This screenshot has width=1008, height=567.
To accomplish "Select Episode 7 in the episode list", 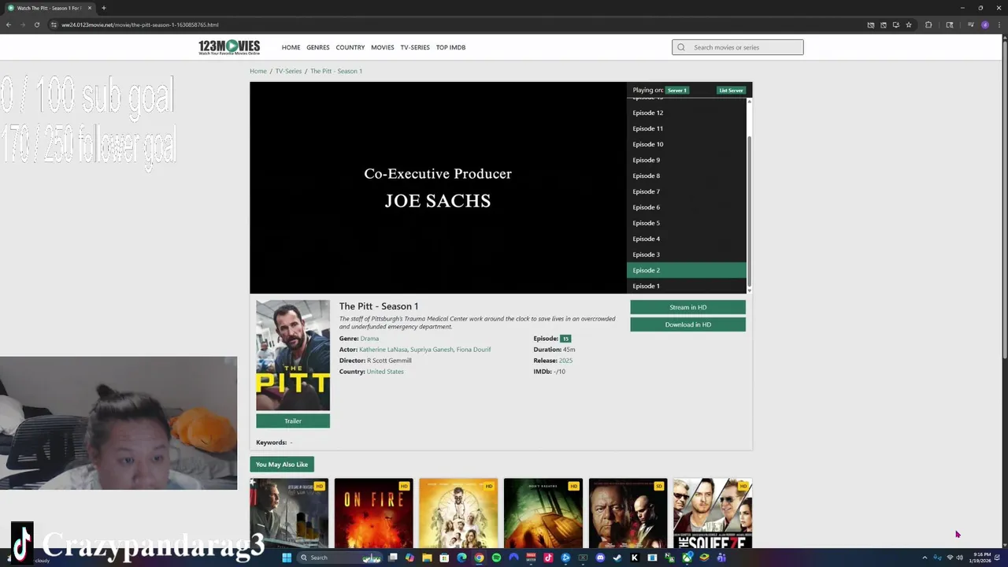I will tap(686, 191).
